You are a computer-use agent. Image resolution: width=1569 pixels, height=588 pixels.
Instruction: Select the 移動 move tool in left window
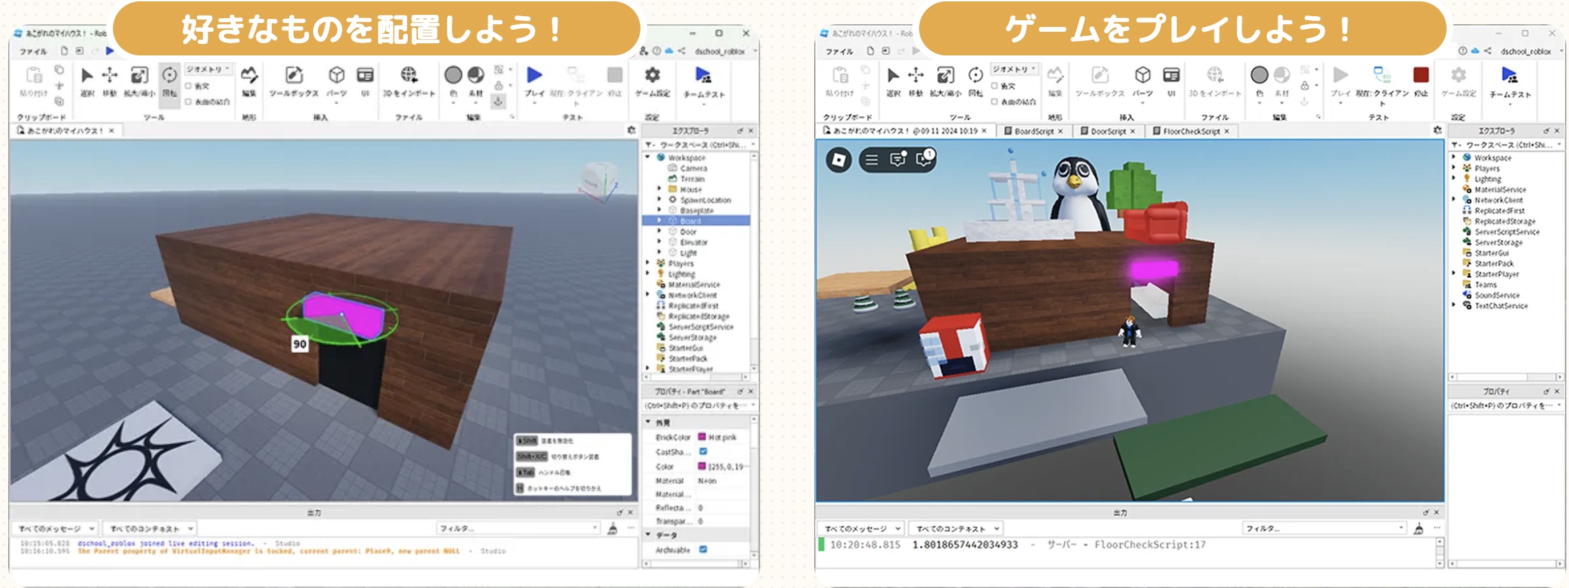(x=110, y=81)
